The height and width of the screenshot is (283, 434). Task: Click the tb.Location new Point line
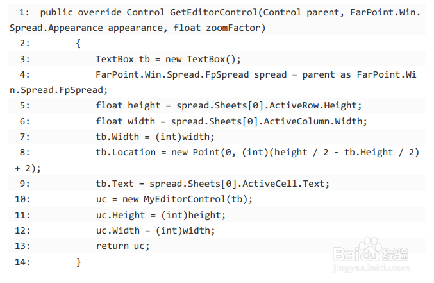point(256,152)
